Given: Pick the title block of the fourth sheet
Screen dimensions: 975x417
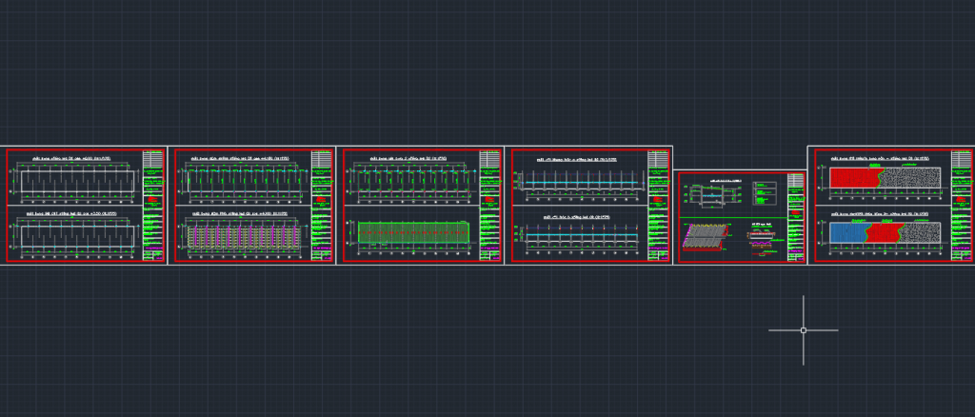Looking at the screenshot, I should click(x=658, y=205).
